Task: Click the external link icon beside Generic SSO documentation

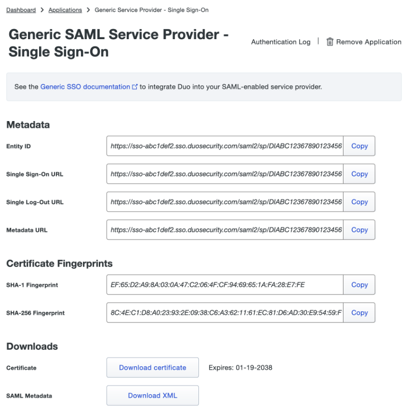Action: (x=134, y=86)
